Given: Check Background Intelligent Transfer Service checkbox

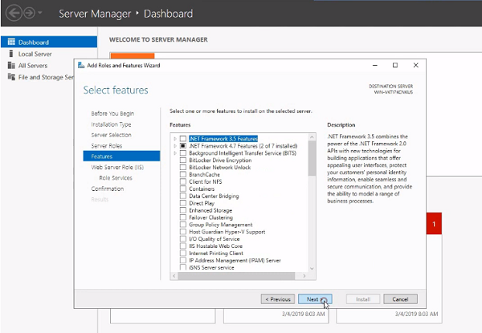Looking at the screenshot, I should pyautogui.click(x=183, y=152).
